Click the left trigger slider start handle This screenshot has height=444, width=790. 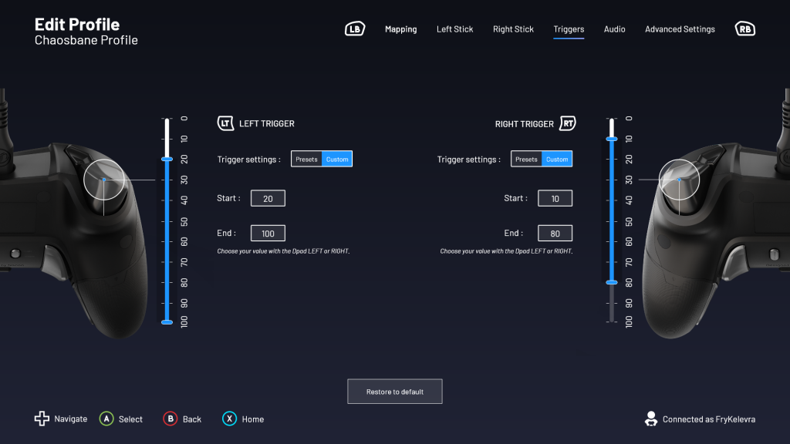point(167,159)
